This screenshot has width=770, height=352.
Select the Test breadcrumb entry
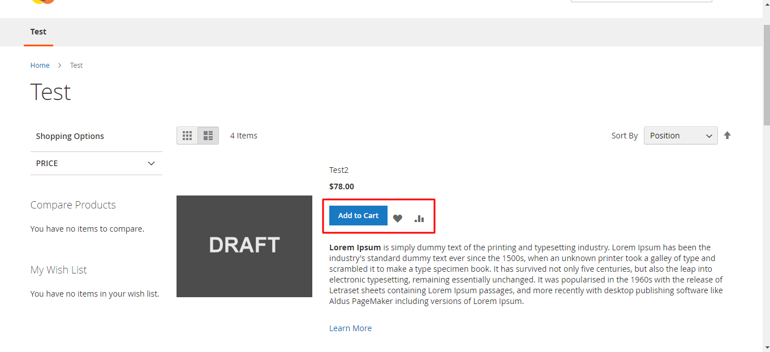click(76, 65)
